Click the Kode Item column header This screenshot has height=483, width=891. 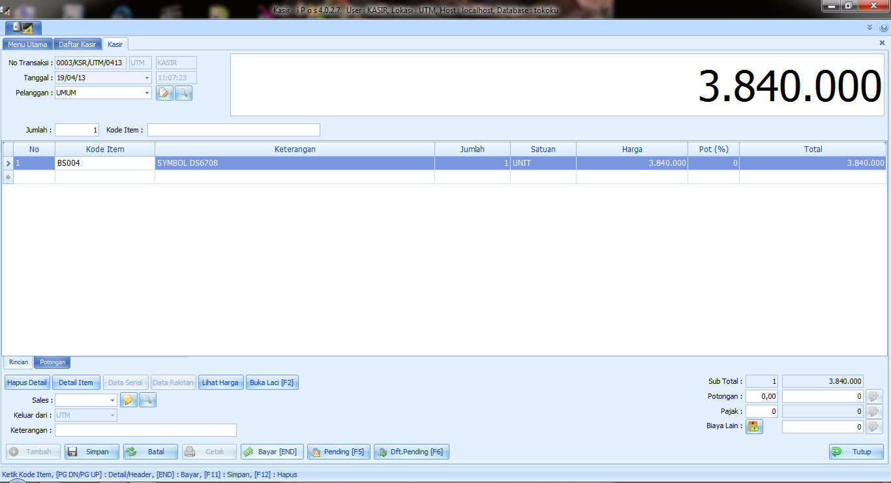pos(105,149)
